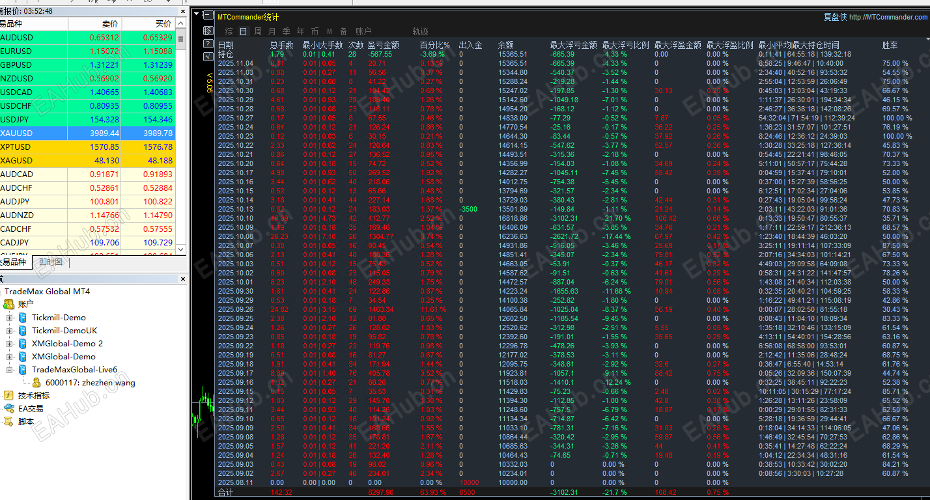Click the 持仓 open positions row
The image size is (930, 500).
tap(225, 54)
